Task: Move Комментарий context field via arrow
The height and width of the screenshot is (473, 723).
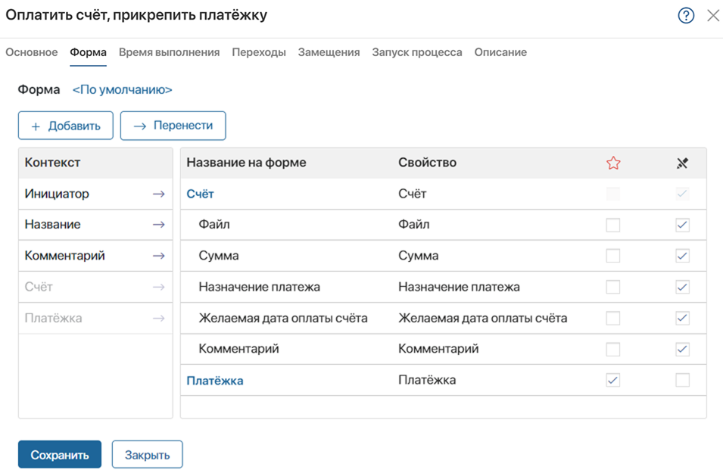Action: 159,256
